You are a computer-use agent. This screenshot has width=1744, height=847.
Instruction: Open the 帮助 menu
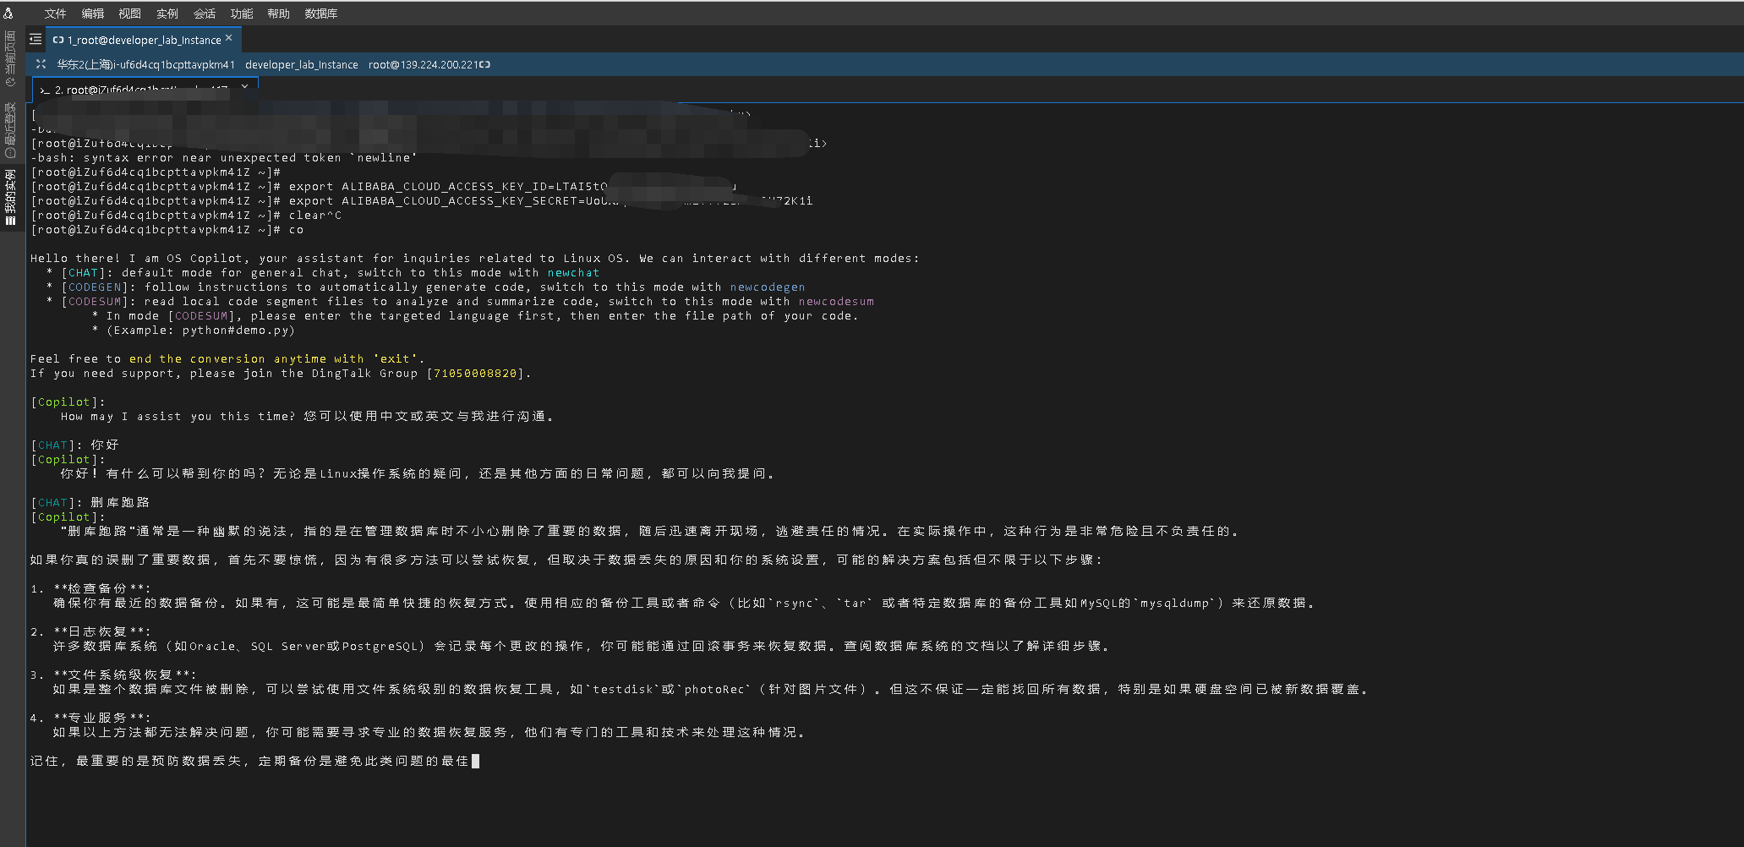(278, 13)
